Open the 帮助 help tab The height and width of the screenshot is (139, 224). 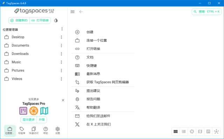click(46, 131)
